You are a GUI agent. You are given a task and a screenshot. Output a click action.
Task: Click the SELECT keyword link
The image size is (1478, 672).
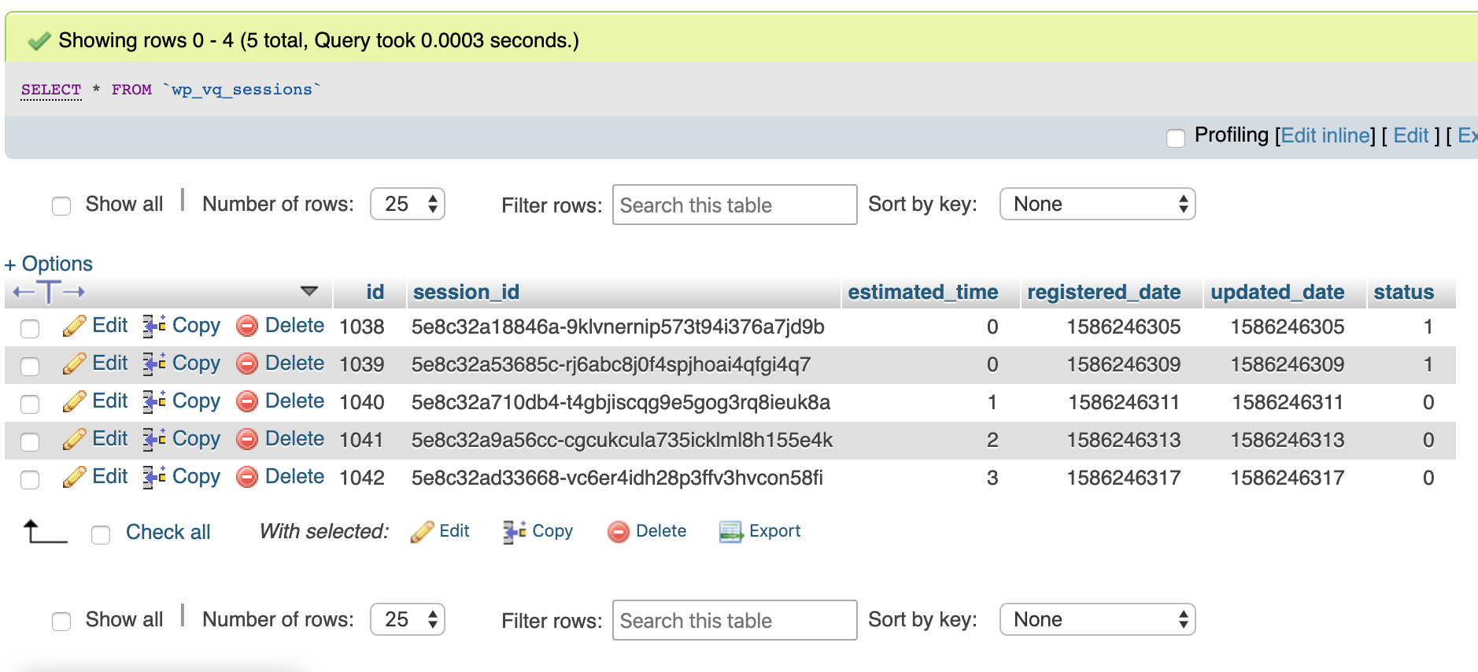click(x=51, y=90)
